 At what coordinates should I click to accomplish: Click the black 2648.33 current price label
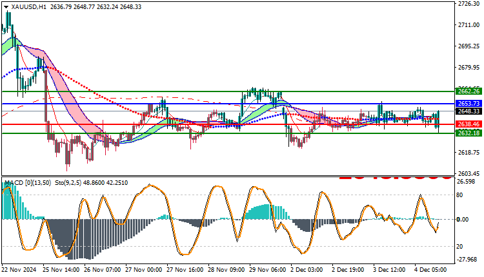pyautogui.click(x=469, y=111)
